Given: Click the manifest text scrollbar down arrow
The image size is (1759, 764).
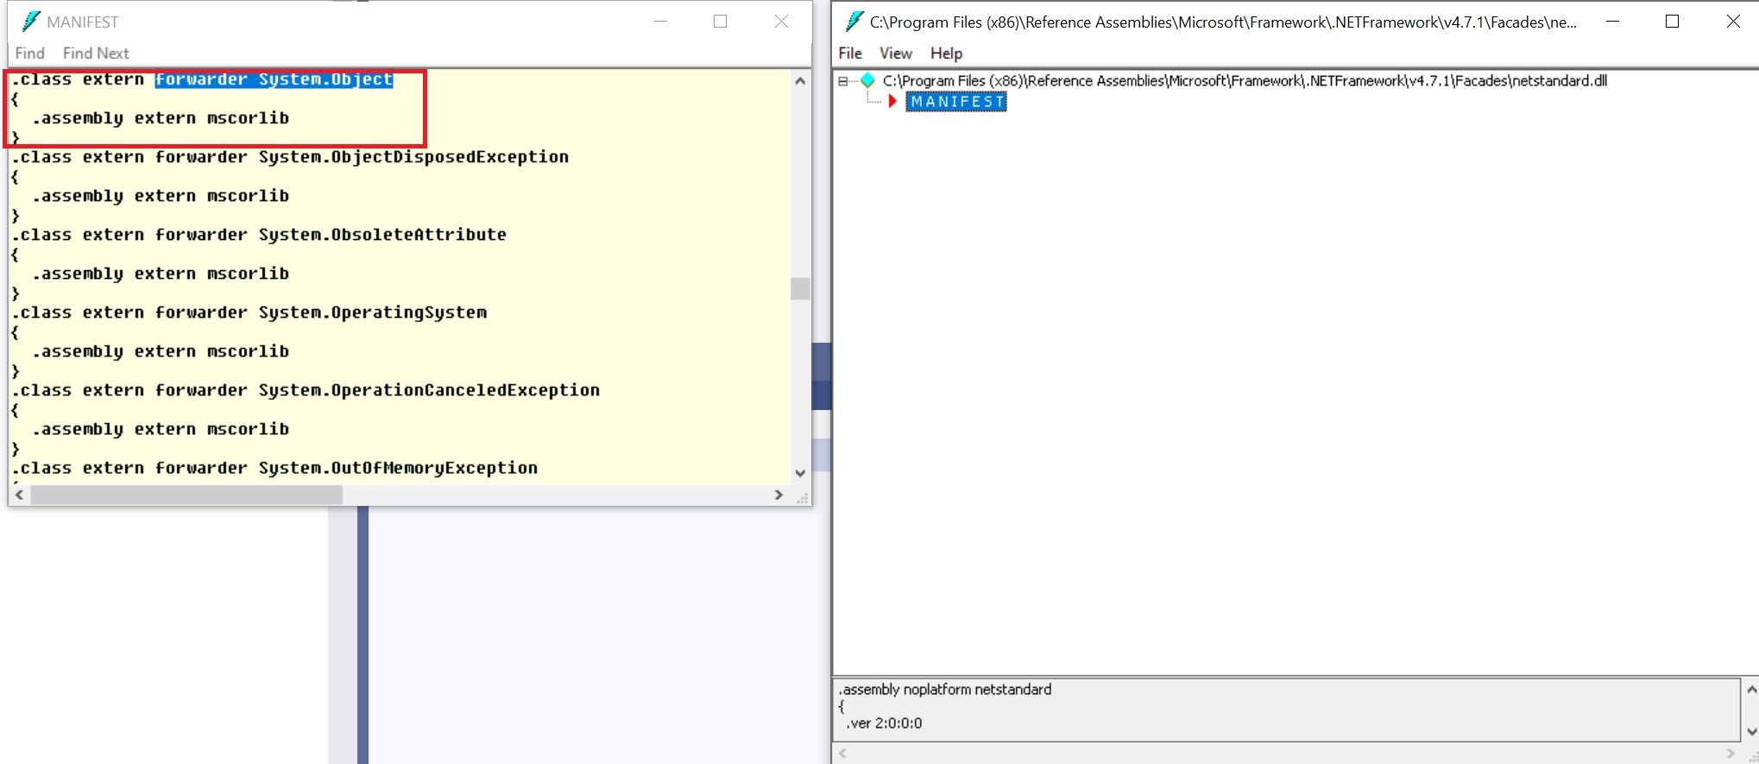Looking at the screenshot, I should tap(800, 473).
